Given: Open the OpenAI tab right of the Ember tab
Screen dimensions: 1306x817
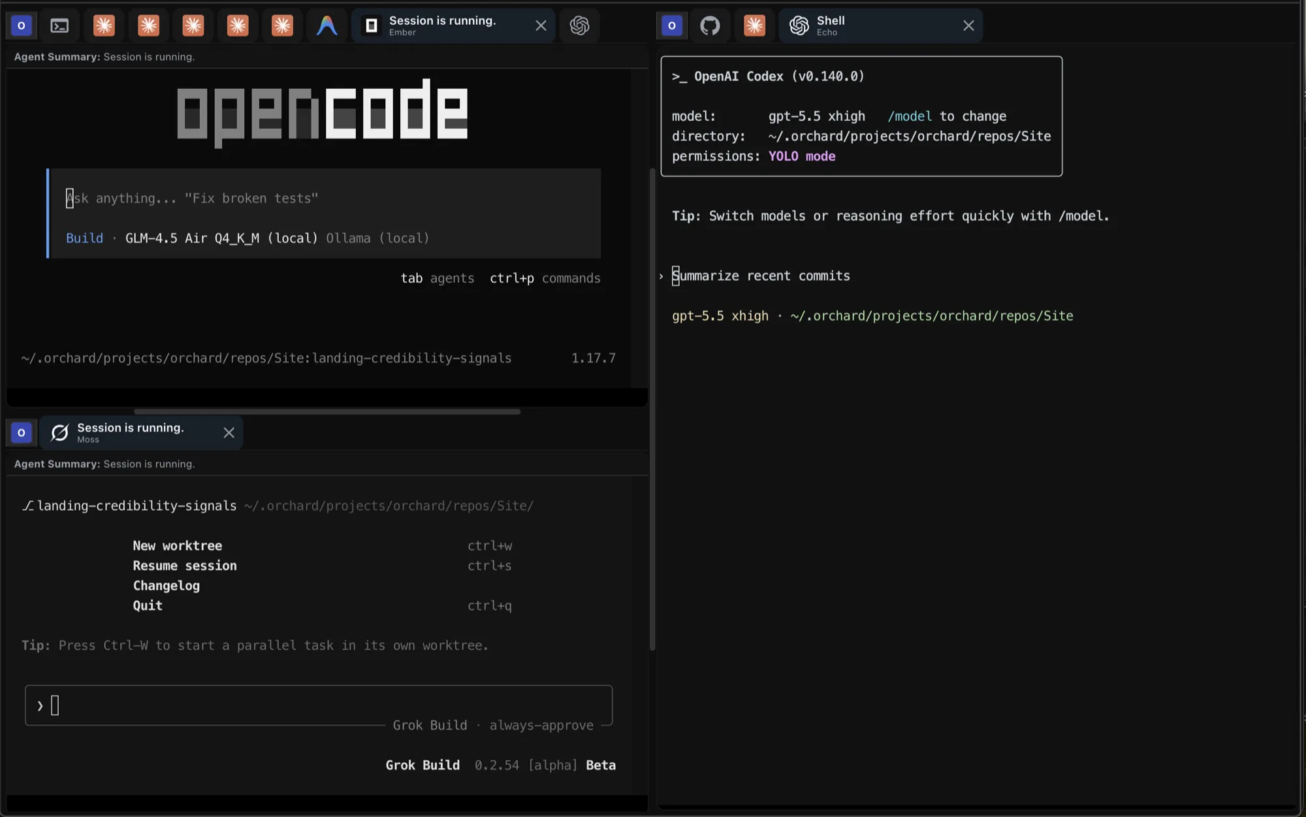Looking at the screenshot, I should (579, 25).
